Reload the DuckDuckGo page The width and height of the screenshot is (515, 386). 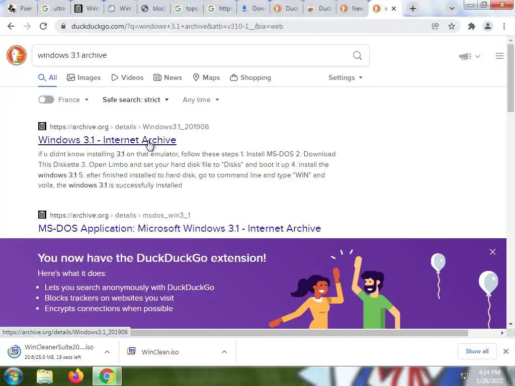[43, 26]
